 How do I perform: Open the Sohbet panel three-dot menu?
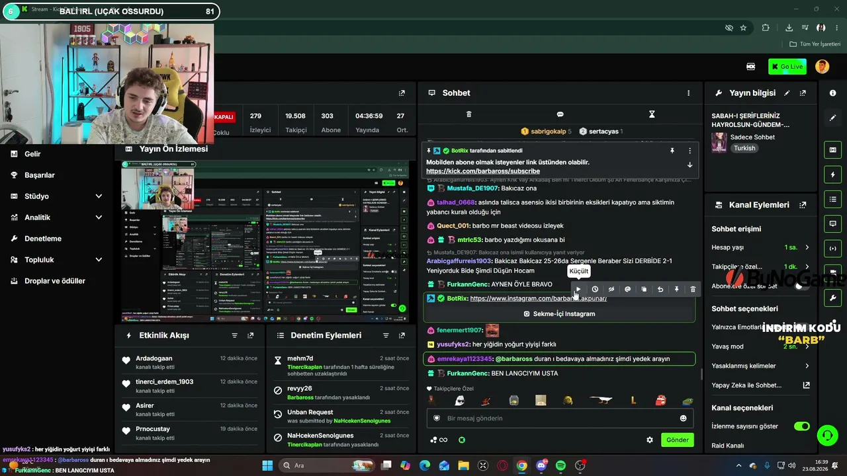pos(688,93)
